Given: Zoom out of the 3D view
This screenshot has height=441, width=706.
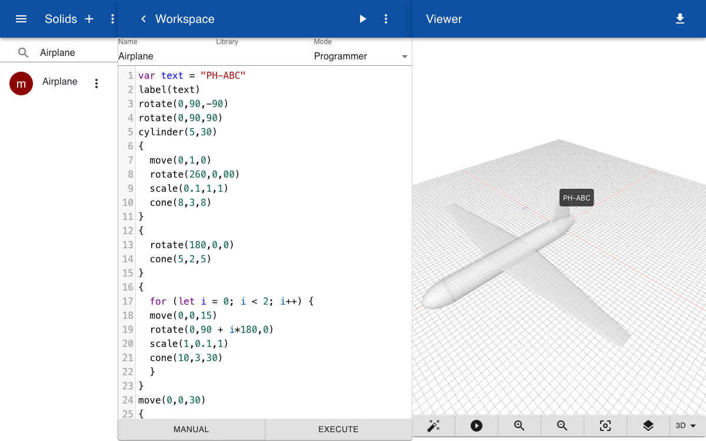Looking at the screenshot, I should (562, 426).
